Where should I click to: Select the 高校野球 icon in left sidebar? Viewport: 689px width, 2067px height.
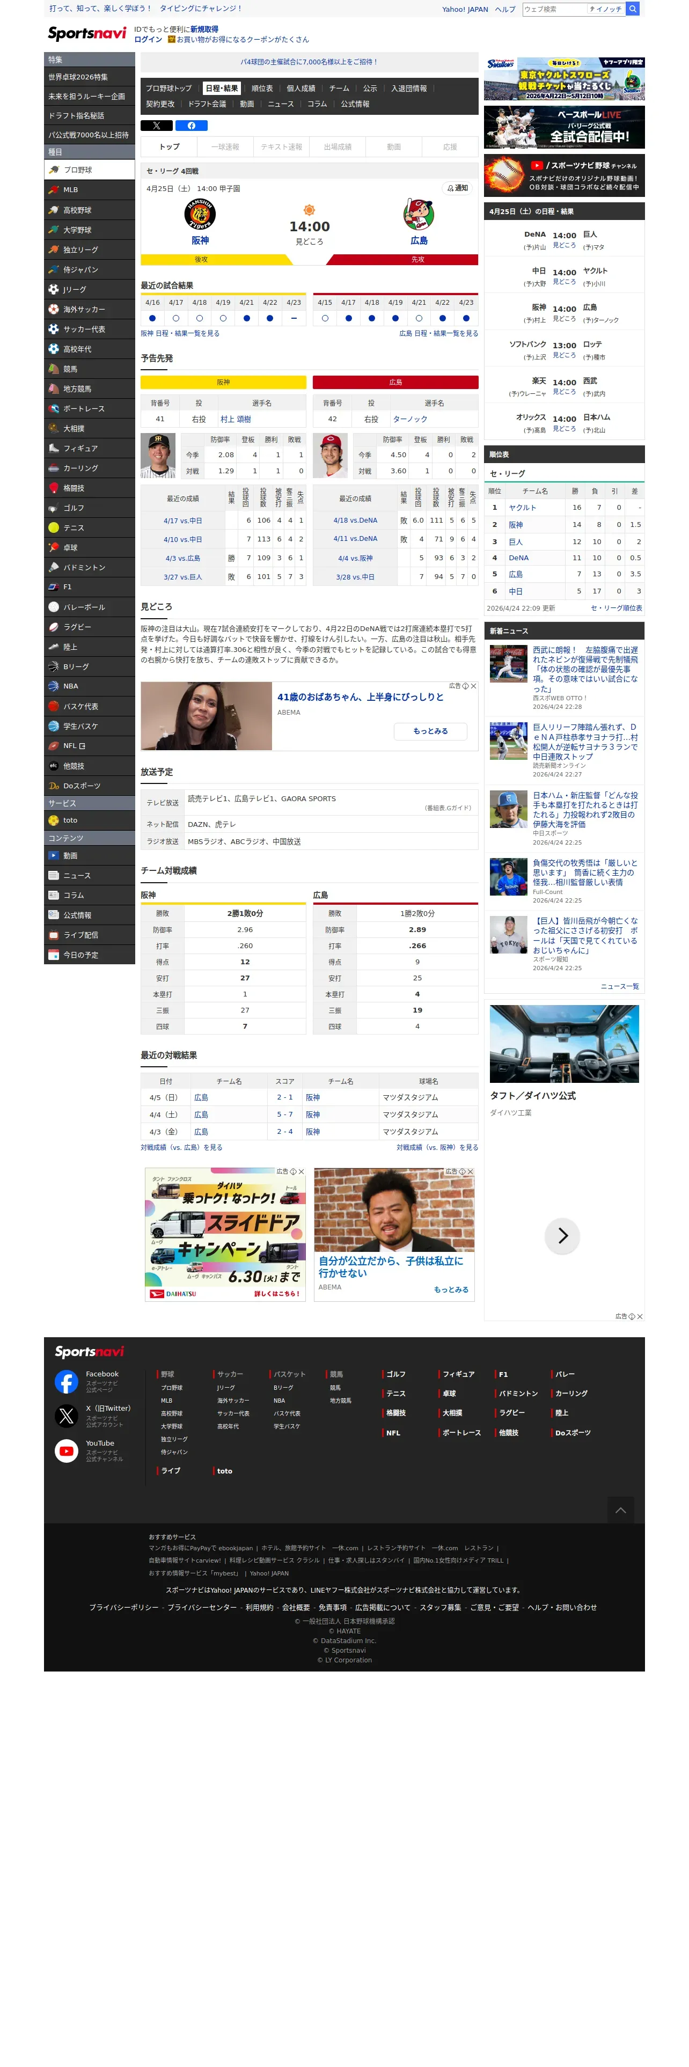tap(54, 209)
